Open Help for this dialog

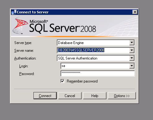click(95, 96)
